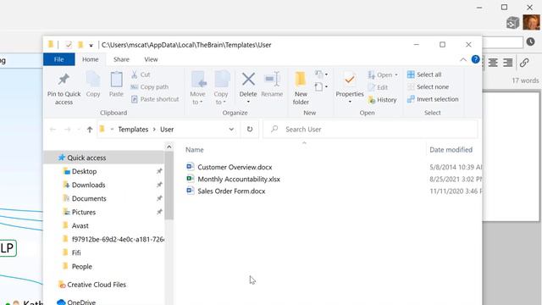Pin to Quick access in ribbon
The height and width of the screenshot is (305, 542).
click(x=64, y=89)
